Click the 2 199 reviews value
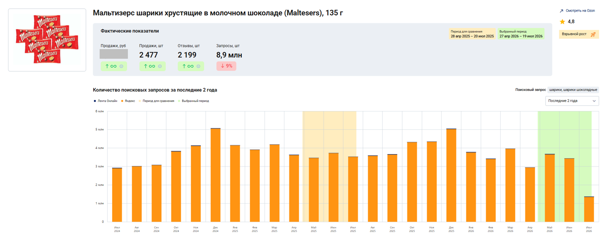The width and height of the screenshot is (612, 247). (x=187, y=55)
